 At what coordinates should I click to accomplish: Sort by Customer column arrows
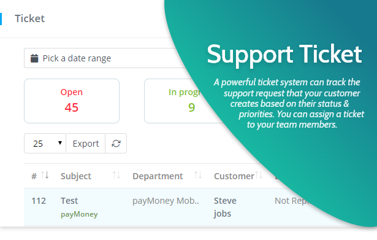[x=259, y=175]
